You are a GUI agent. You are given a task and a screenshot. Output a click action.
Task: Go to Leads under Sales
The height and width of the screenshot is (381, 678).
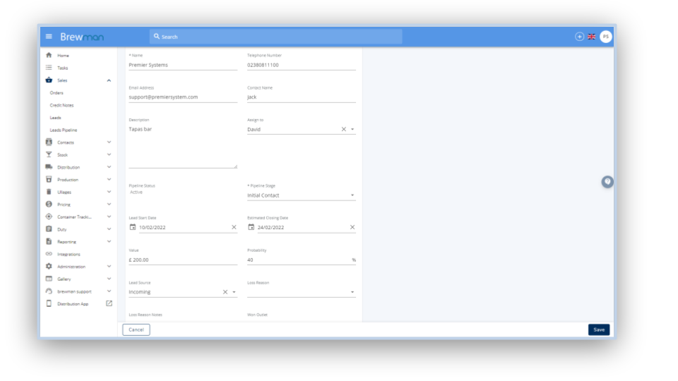point(55,118)
